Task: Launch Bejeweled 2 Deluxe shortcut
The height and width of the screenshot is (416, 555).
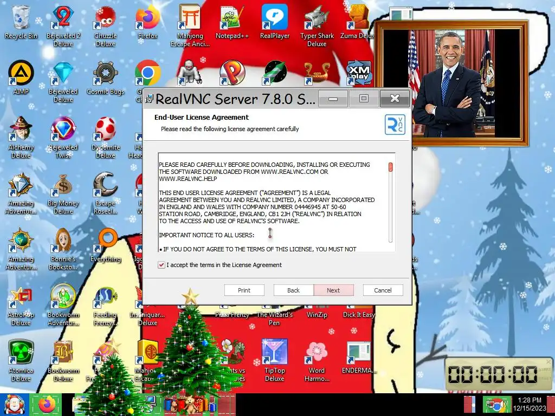Action: pyautogui.click(x=63, y=25)
